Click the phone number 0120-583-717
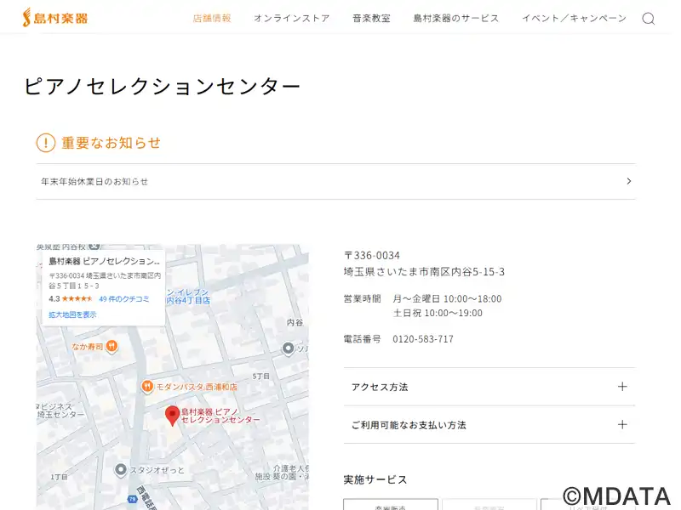 pos(423,339)
